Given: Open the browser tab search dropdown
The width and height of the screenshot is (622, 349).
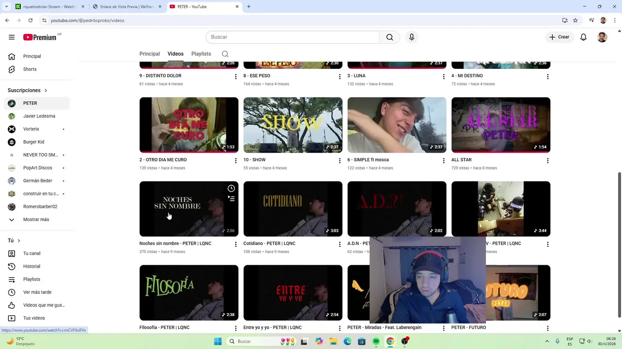Looking at the screenshot, I should pyautogui.click(x=6, y=7).
